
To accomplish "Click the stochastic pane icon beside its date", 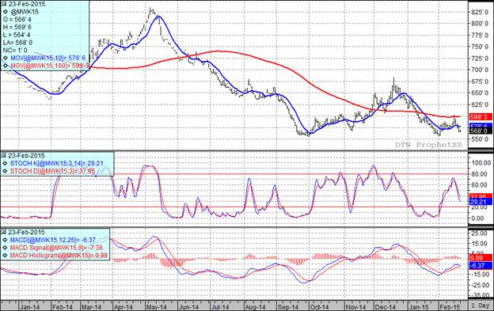I will tap(4, 155).
